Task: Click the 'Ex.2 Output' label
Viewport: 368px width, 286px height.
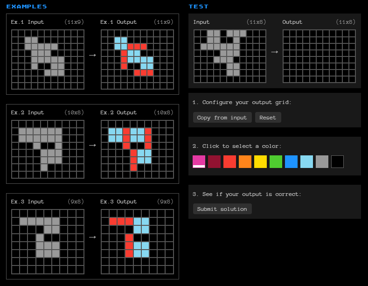Action: coord(118,112)
